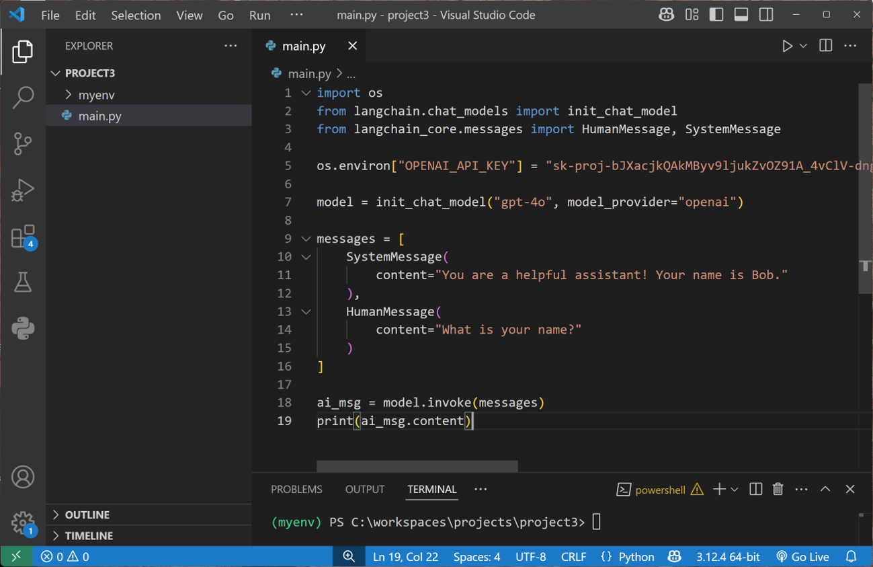Screen dimensions: 873x567
Task: Open the Go menu
Action: [226, 15]
